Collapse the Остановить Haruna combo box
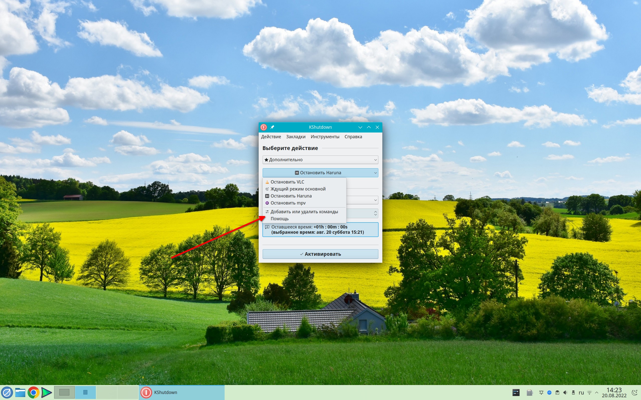The height and width of the screenshot is (400, 641). [320, 173]
